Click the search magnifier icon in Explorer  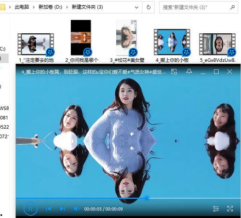(x=232, y=7)
